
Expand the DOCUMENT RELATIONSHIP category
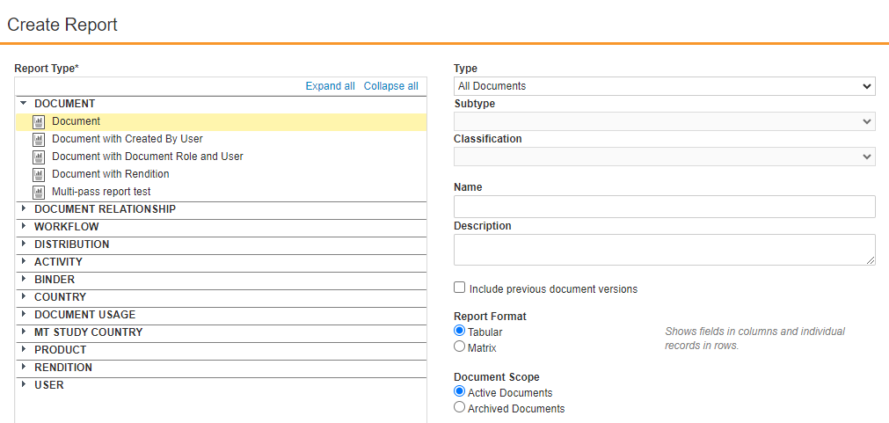pos(24,209)
